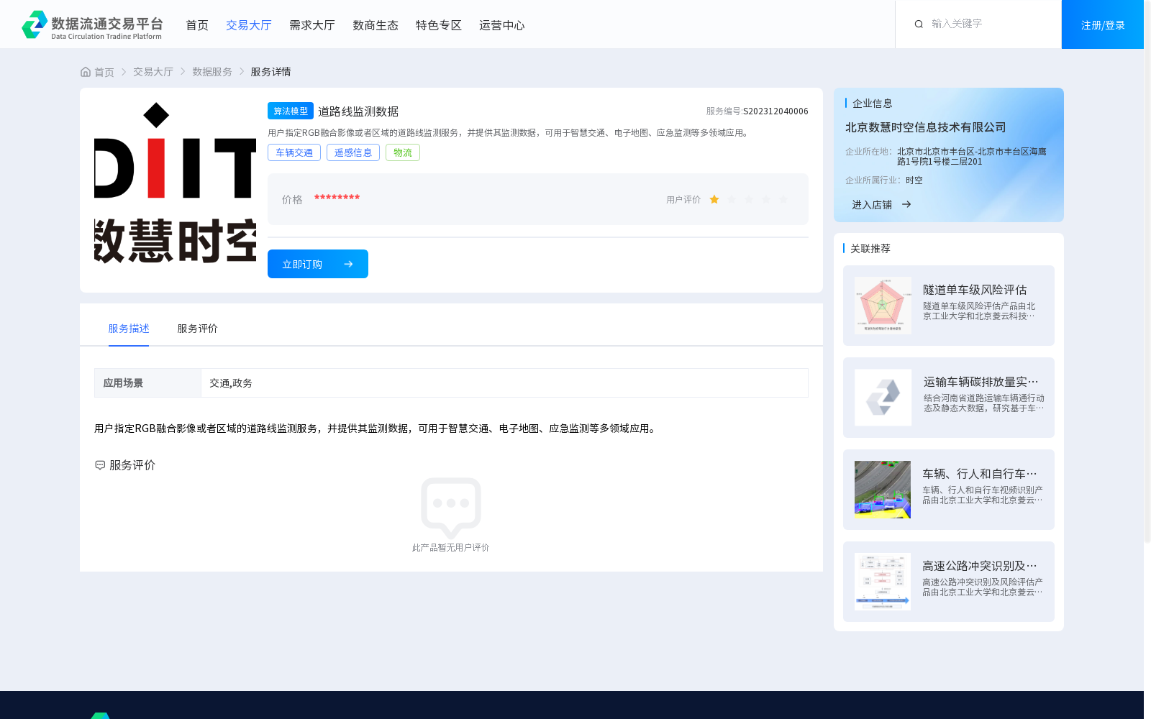Click service number S202312040006
This screenshot has height=719, width=1151.
[x=775, y=111]
